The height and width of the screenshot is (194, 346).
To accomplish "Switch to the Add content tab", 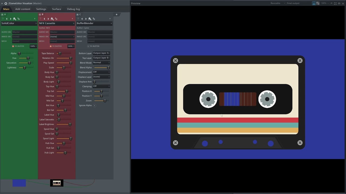I will coord(23,9).
